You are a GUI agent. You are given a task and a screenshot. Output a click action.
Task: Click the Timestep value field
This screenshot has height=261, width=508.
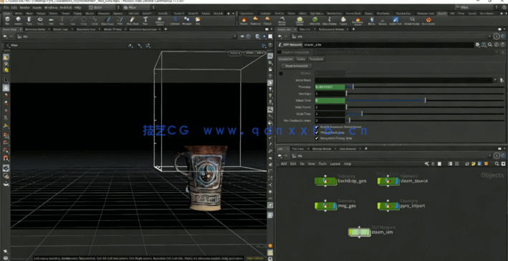pyautogui.click(x=330, y=87)
